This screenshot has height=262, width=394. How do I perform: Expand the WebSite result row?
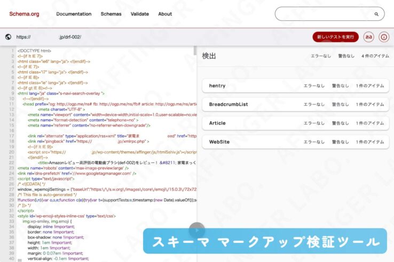click(x=296, y=142)
